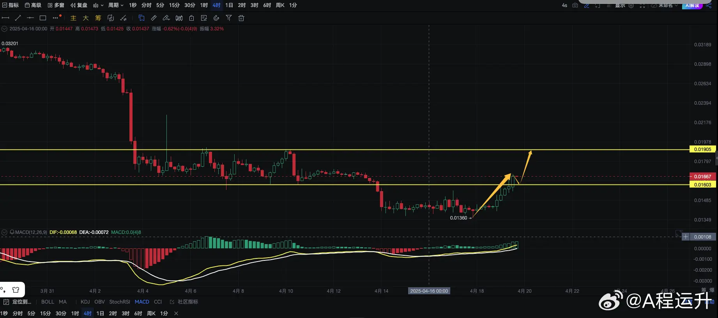
Task: Open the 多窗 multi-window layout
Action: 56,5
